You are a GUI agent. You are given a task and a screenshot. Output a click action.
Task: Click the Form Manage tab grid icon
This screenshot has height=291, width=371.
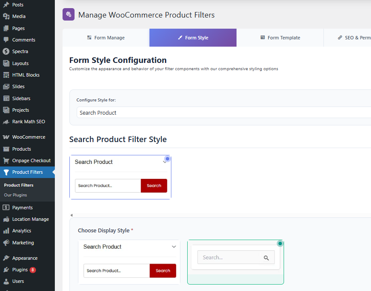(89, 38)
